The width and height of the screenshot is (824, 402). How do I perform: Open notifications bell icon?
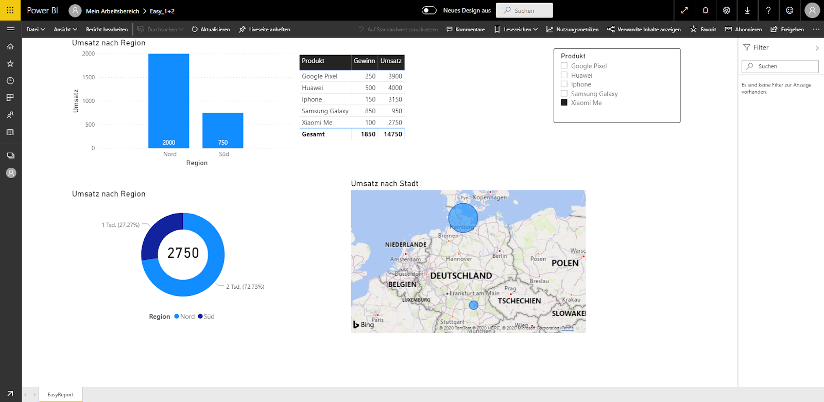(706, 10)
